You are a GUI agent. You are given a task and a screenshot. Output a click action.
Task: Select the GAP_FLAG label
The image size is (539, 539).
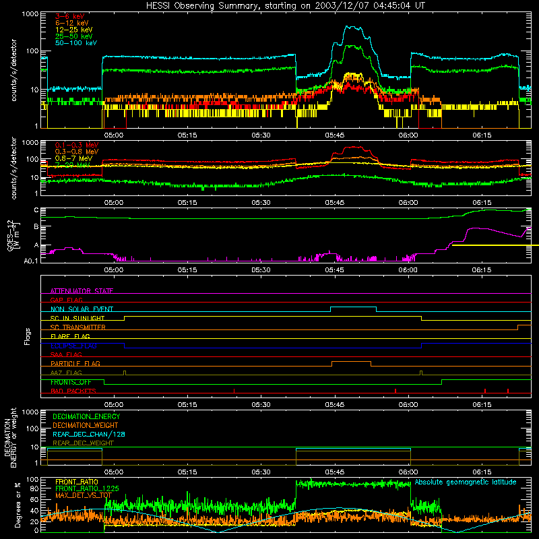[66, 300]
